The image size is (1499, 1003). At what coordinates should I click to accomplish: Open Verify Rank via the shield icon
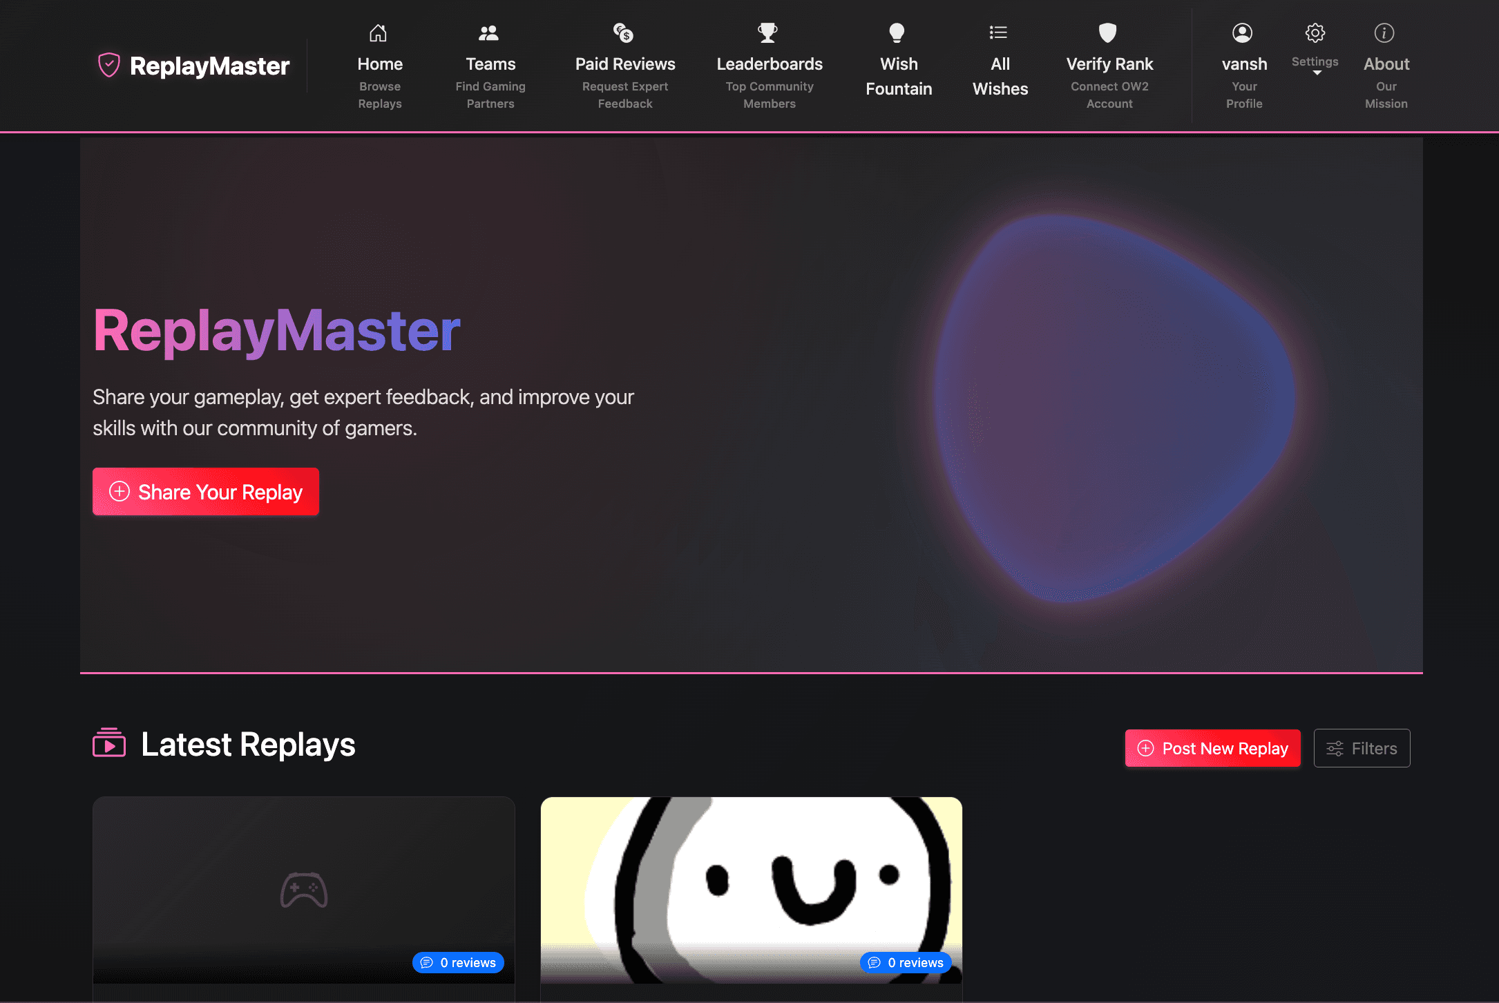coord(1108,32)
